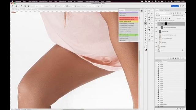Open the Окно menu
Screen dimensions: 196x110
pyautogui.click(x=102, y=1)
